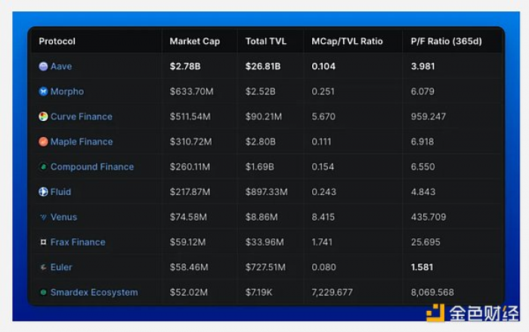Select Venus P/F ratio 435.709
This screenshot has width=529, height=332.
coord(428,217)
